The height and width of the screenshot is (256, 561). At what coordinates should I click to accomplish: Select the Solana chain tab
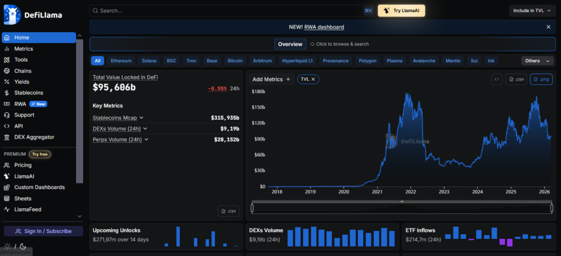(149, 61)
